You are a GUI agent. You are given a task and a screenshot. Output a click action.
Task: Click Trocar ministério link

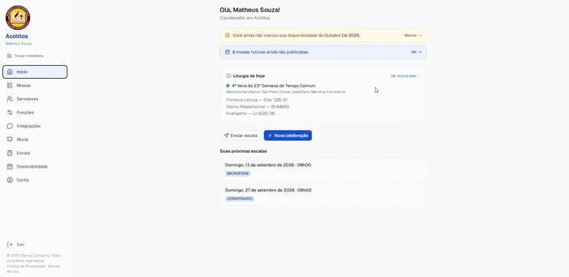[x=25, y=56]
